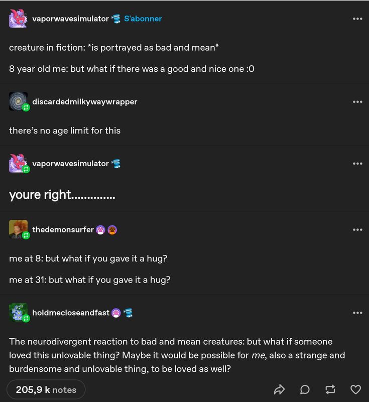This screenshot has width=369, height=402.
Task: Open options menu for discardedmilkywaywrapper reblog
Action: click(x=357, y=101)
